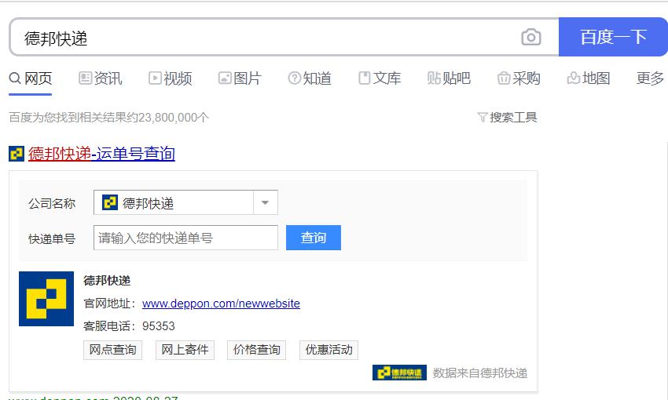Select the 网页 tab
The image size is (668, 400).
(x=30, y=78)
